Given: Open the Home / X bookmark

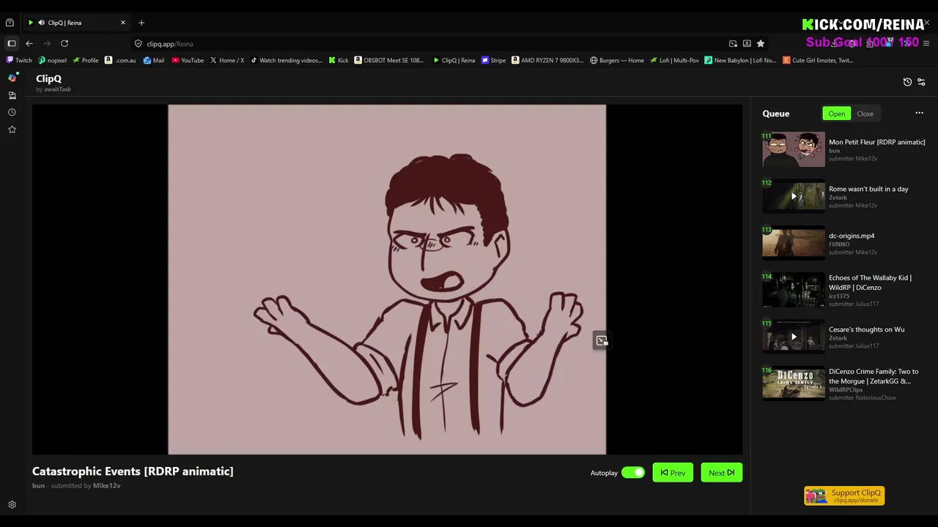Looking at the screenshot, I should (x=226, y=60).
